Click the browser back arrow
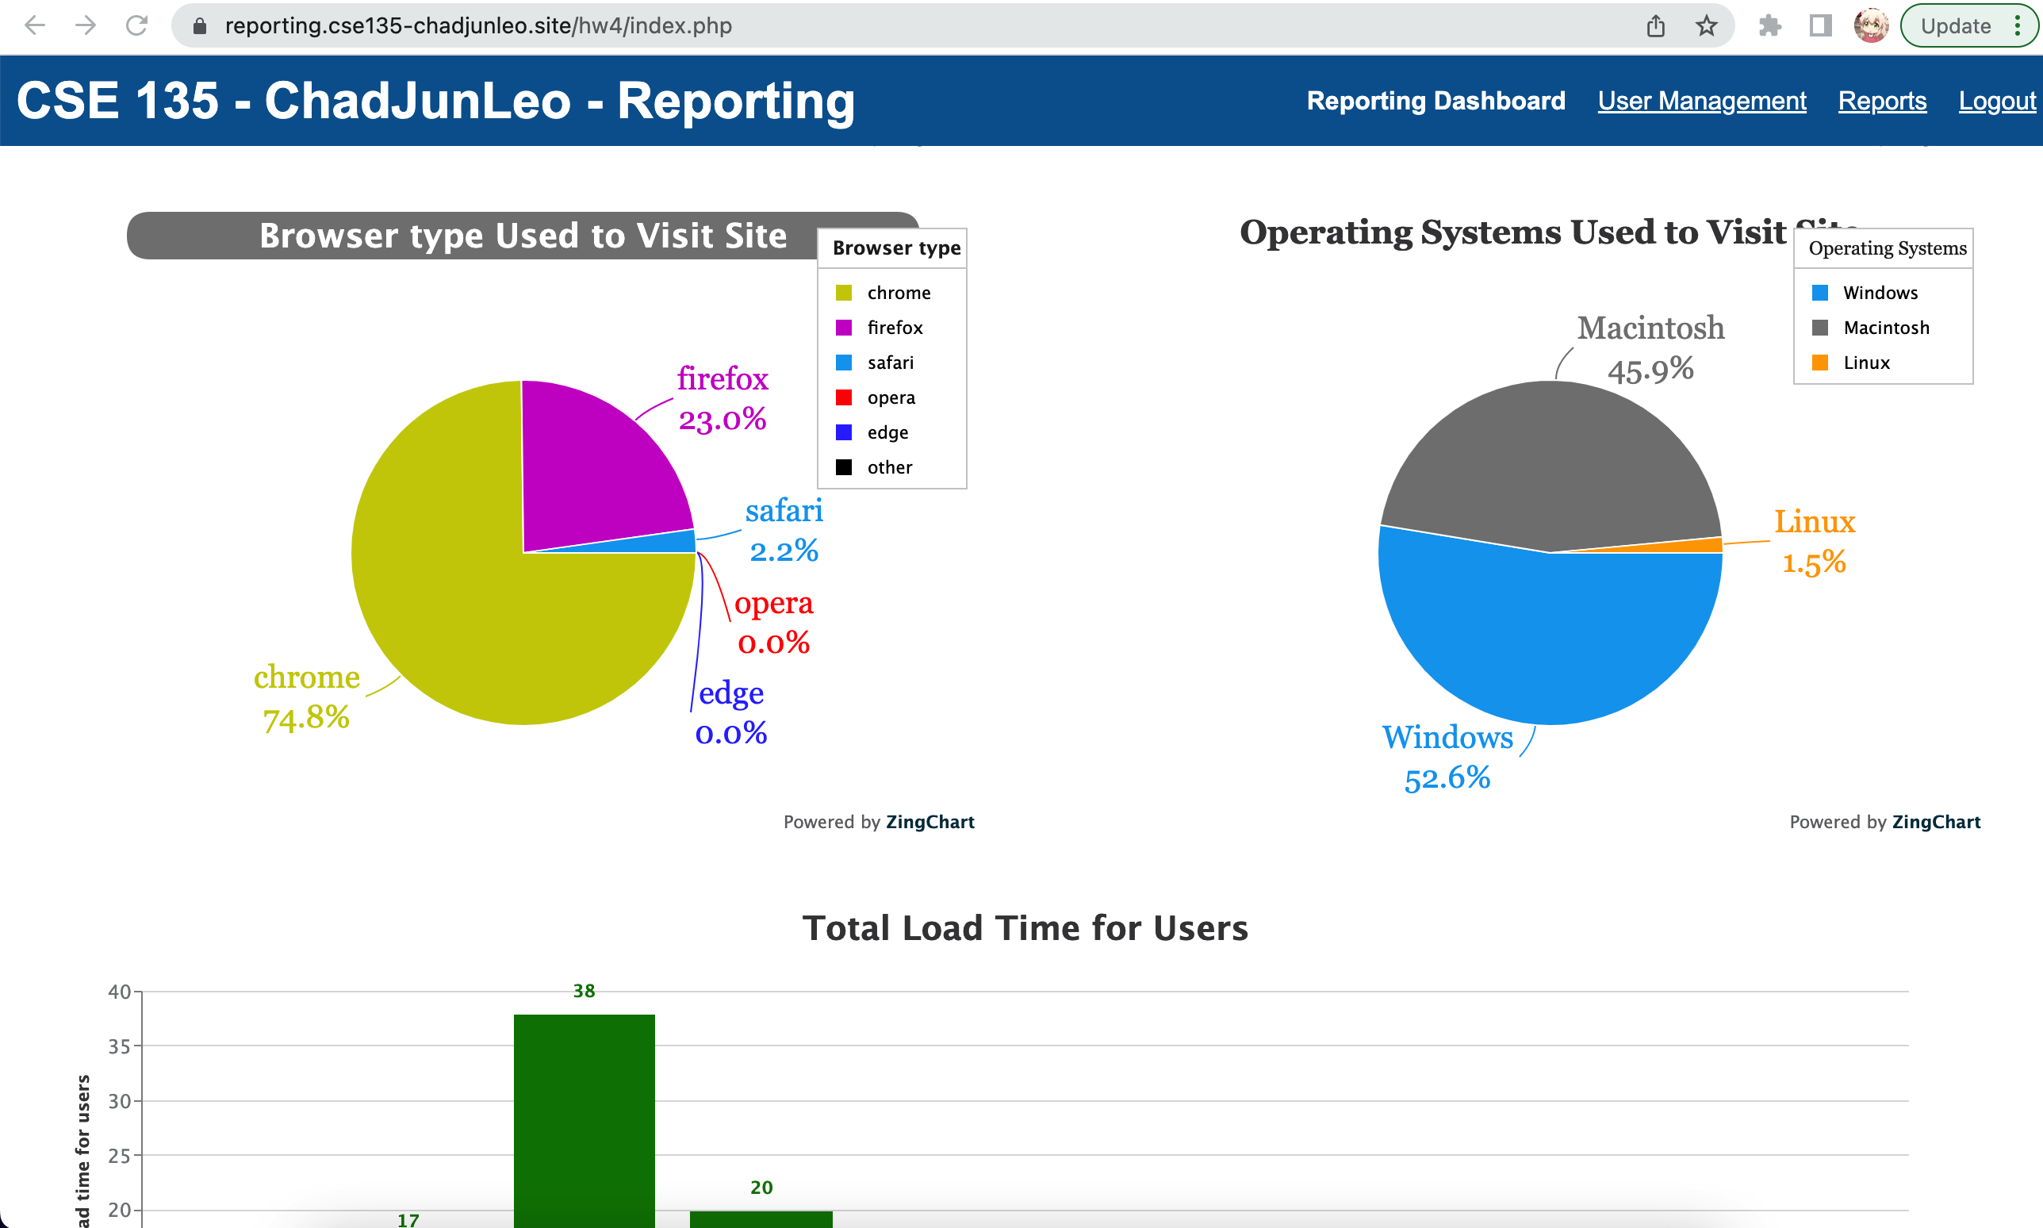This screenshot has height=1228, width=2043. (35, 25)
